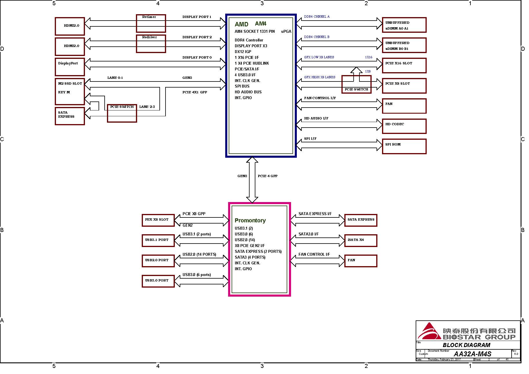
Task: Click the PCIE X8 GPP label
Action: tap(194, 214)
